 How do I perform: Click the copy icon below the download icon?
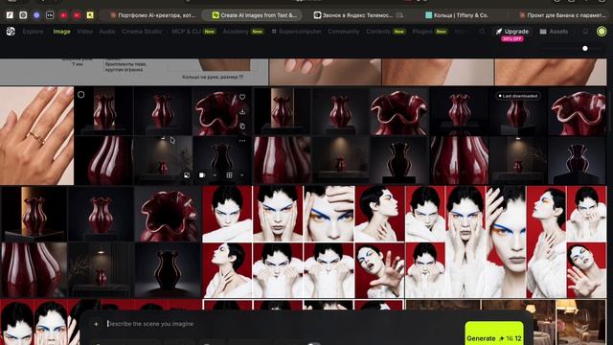tap(242, 126)
